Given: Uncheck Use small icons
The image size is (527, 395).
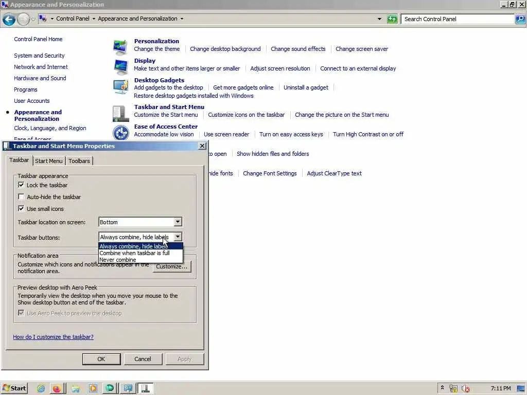Looking at the screenshot, I should click(x=21, y=209).
